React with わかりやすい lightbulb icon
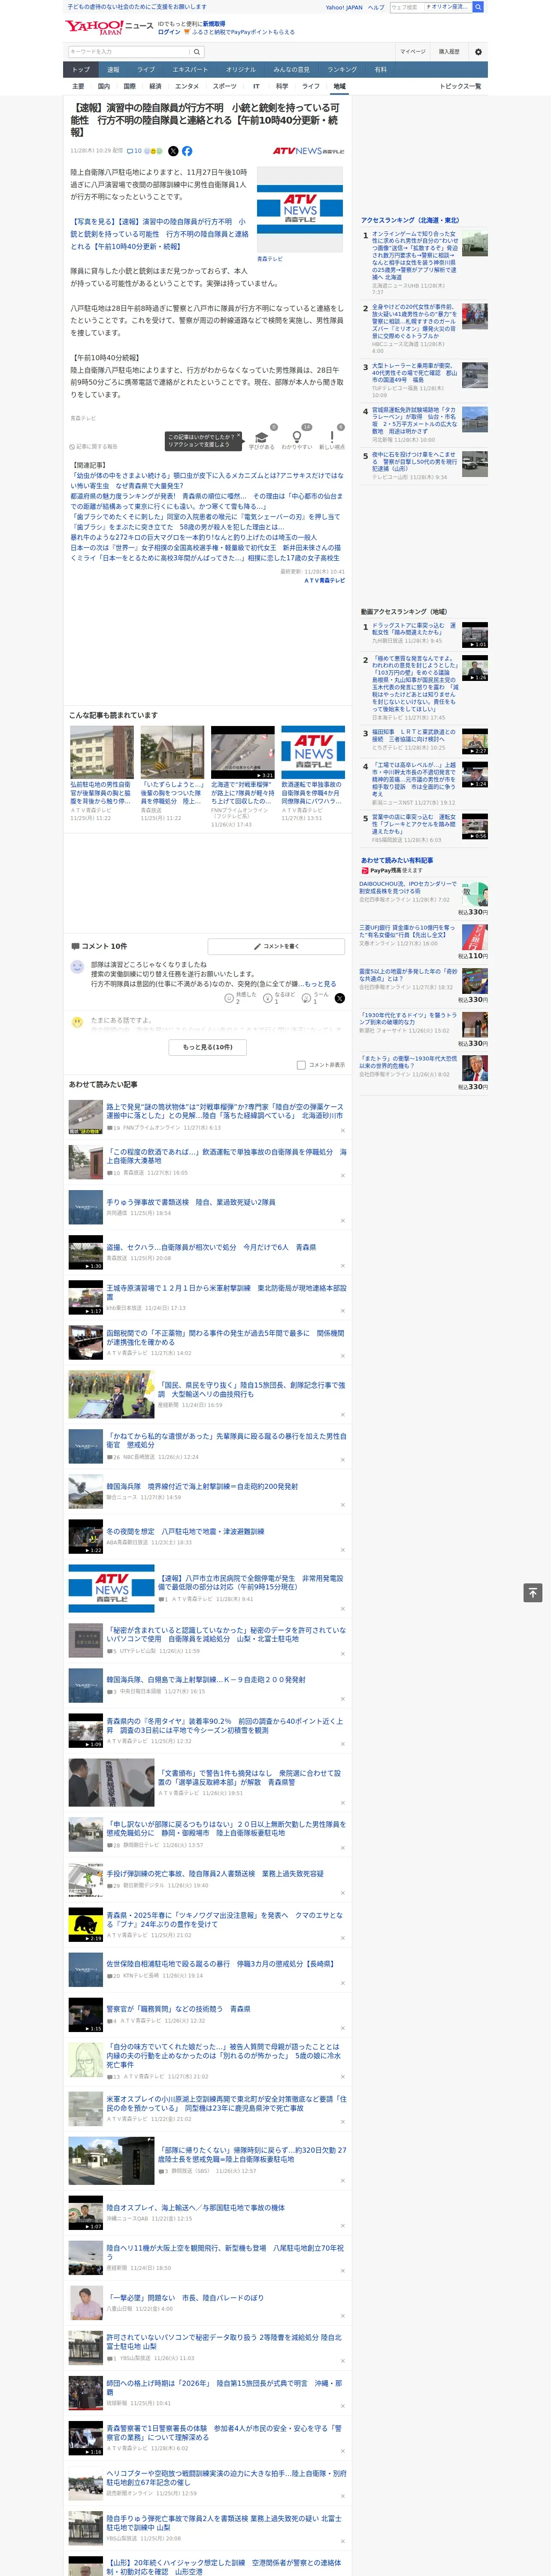This screenshot has height=2576, width=551. tap(296, 438)
